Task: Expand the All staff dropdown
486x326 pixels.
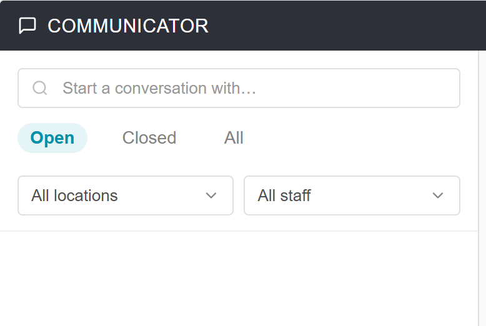Action: [x=352, y=195]
